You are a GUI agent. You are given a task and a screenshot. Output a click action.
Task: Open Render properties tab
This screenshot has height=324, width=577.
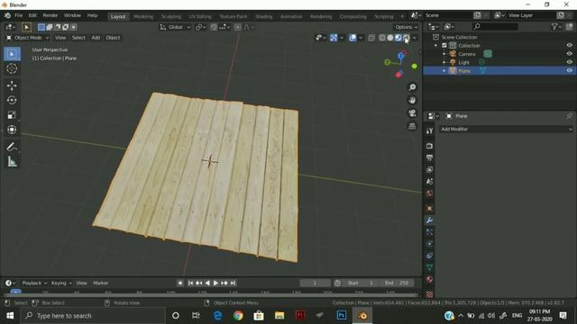429,146
